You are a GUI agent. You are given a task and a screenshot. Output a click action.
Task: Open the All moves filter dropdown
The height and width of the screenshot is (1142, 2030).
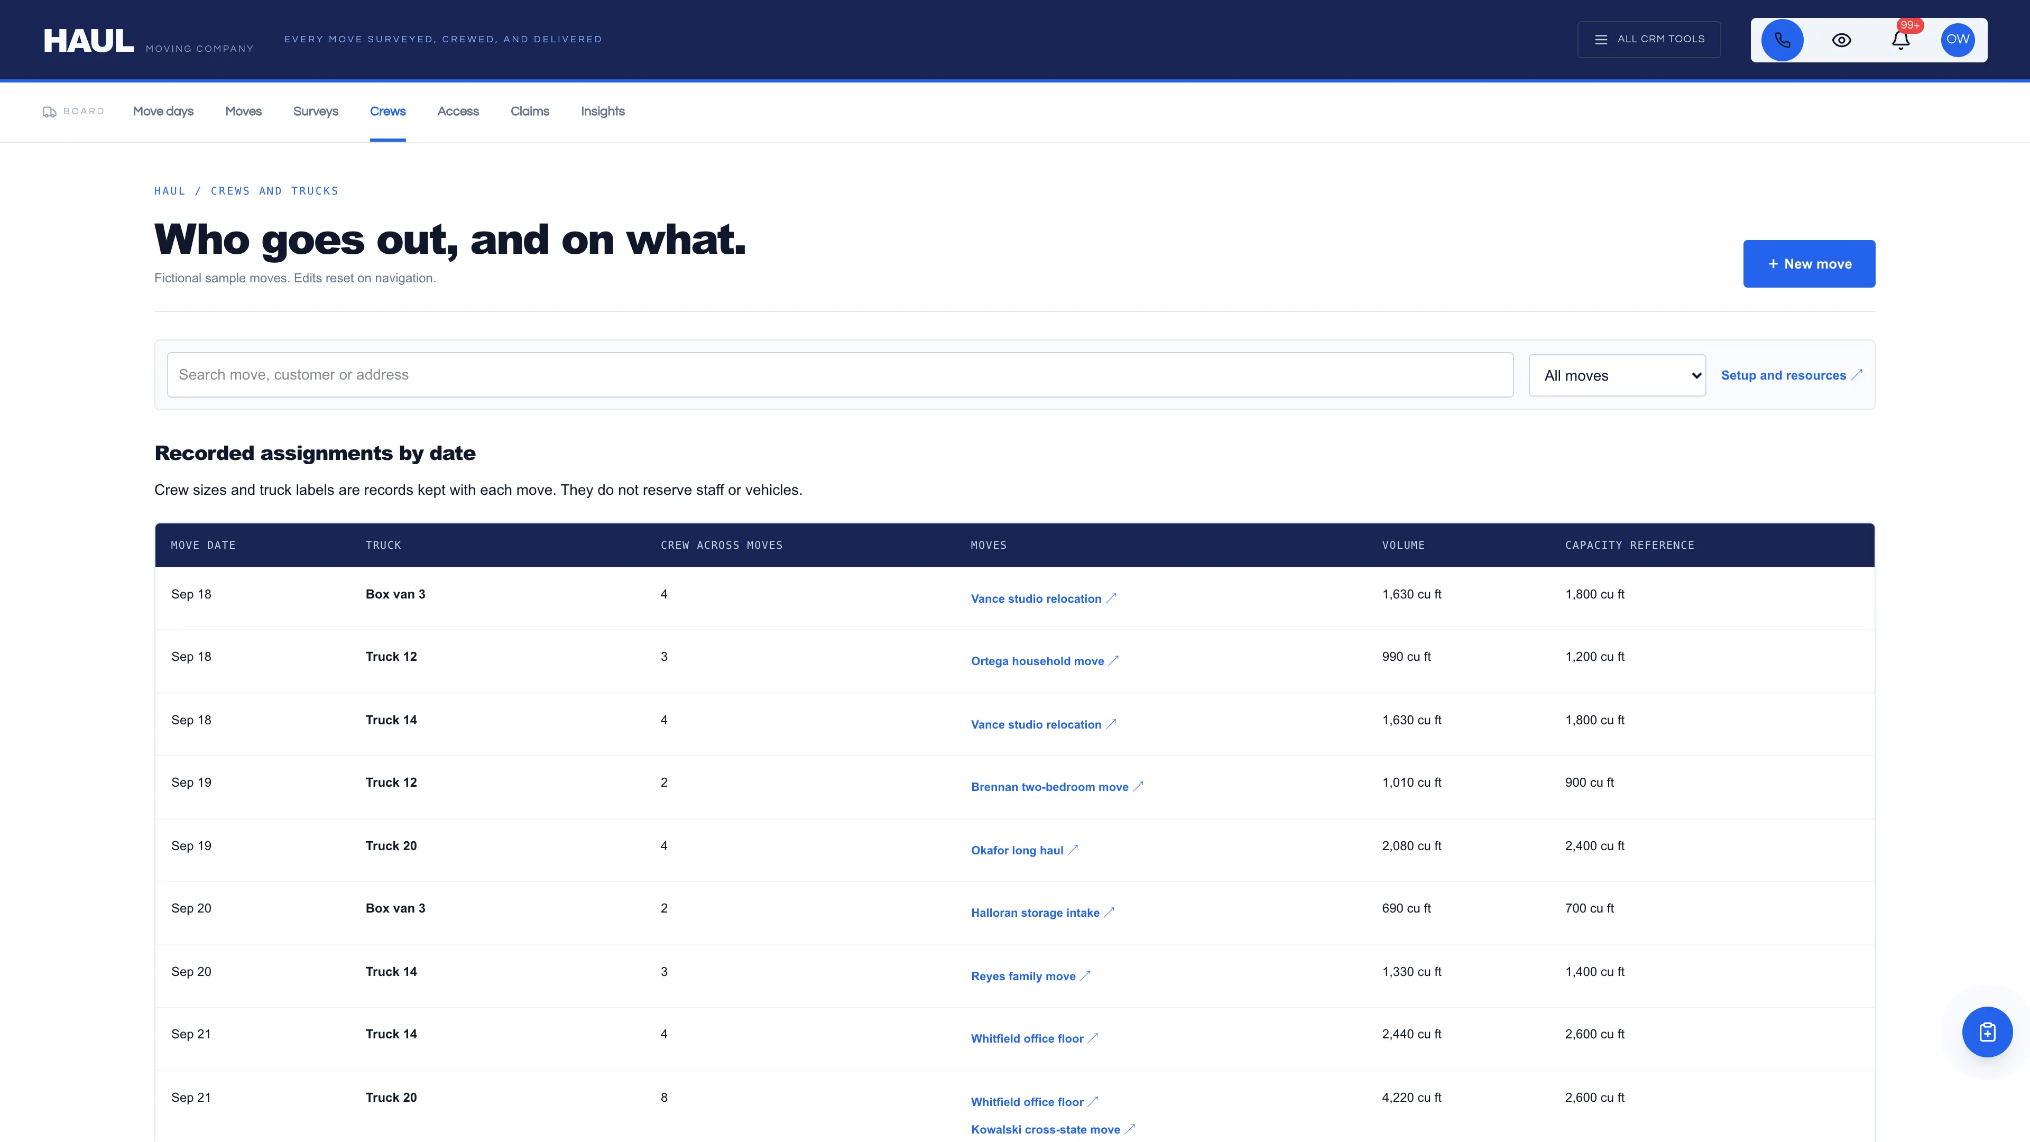(1617, 375)
